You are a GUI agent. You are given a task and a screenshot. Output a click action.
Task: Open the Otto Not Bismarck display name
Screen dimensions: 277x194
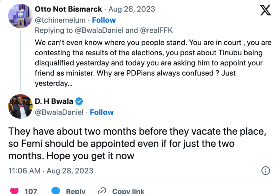point(69,9)
